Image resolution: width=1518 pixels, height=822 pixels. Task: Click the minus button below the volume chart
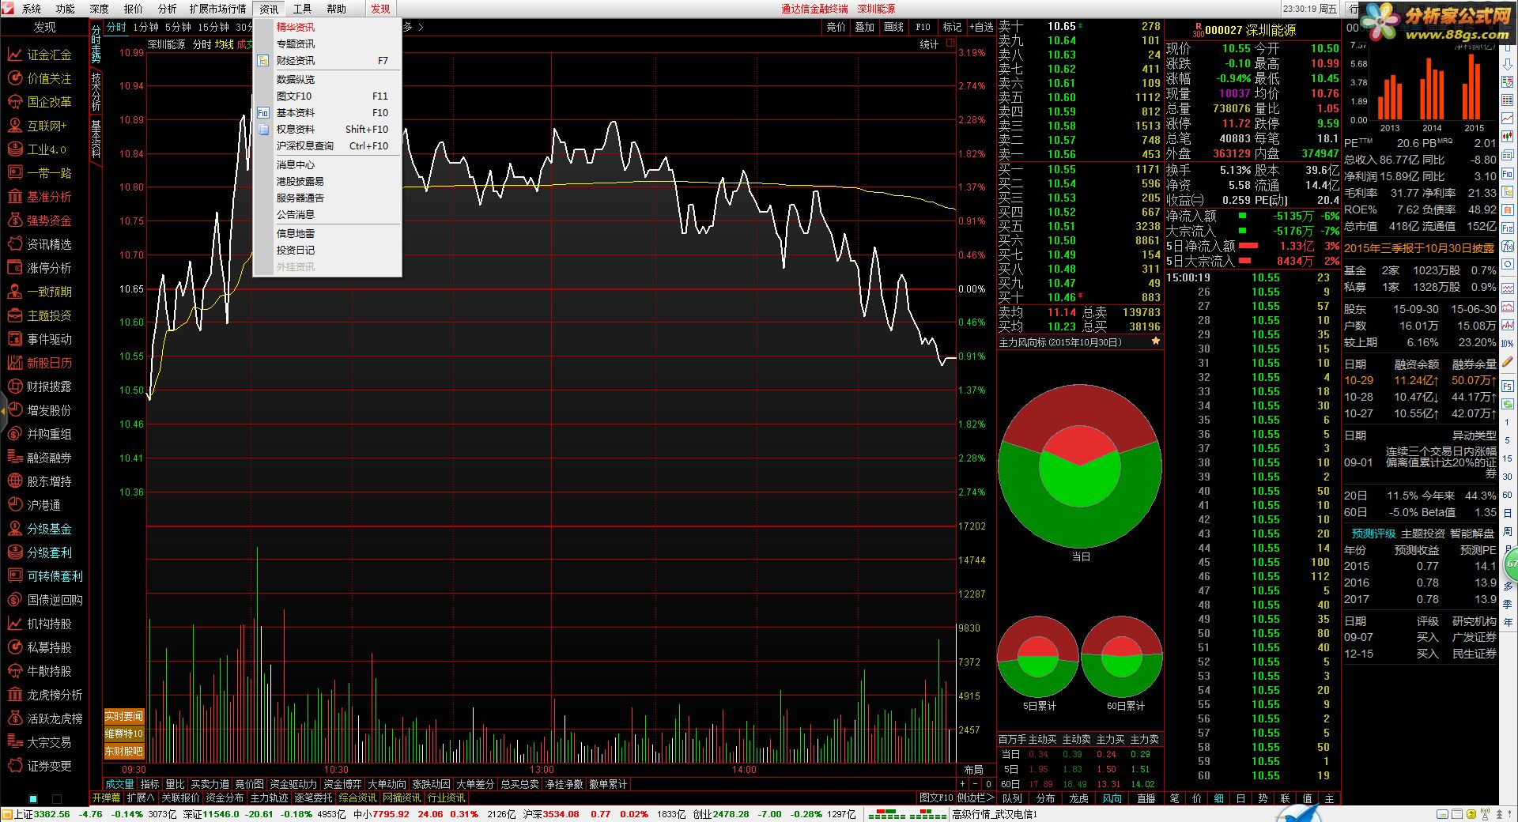point(976,784)
